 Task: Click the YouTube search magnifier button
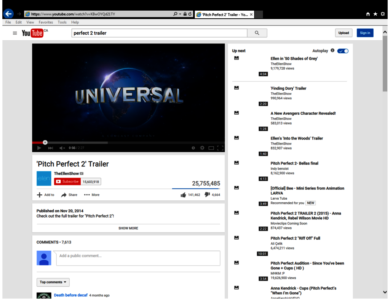tap(257, 33)
